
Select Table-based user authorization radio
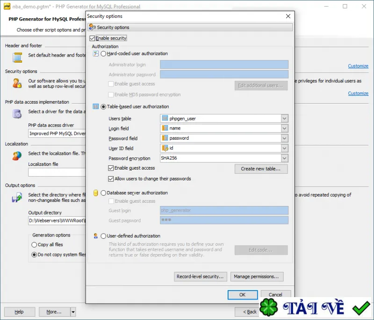coord(103,107)
